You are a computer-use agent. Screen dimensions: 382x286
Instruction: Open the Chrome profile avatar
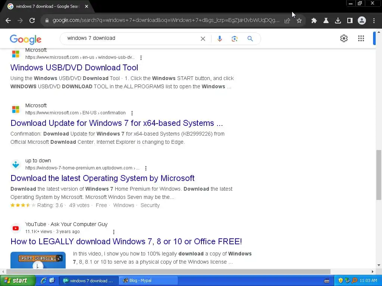click(362, 21)
